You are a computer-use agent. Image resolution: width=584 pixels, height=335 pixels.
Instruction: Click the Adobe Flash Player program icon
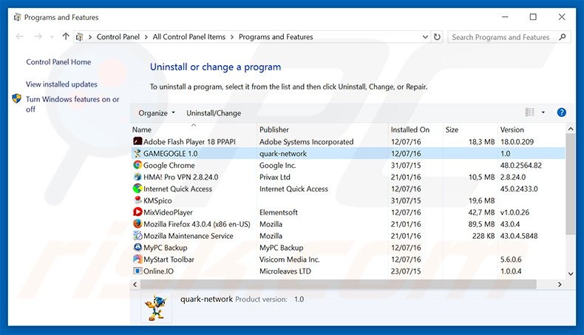[137, 141]
